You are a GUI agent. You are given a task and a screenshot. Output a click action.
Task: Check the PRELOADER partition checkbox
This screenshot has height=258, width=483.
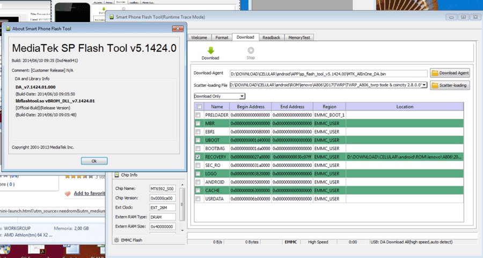[198, 115]
